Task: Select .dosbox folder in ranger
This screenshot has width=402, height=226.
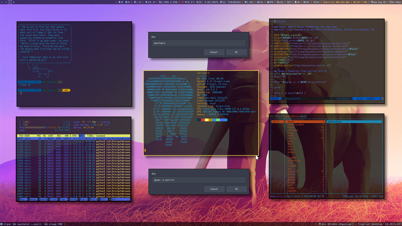Action: tap(305, 149)
